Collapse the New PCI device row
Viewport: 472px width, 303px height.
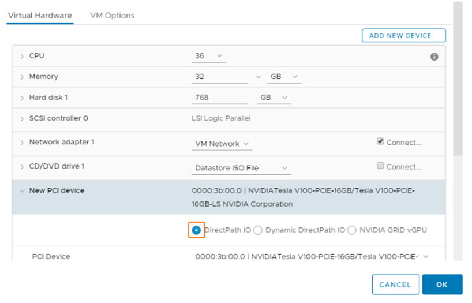22,190
